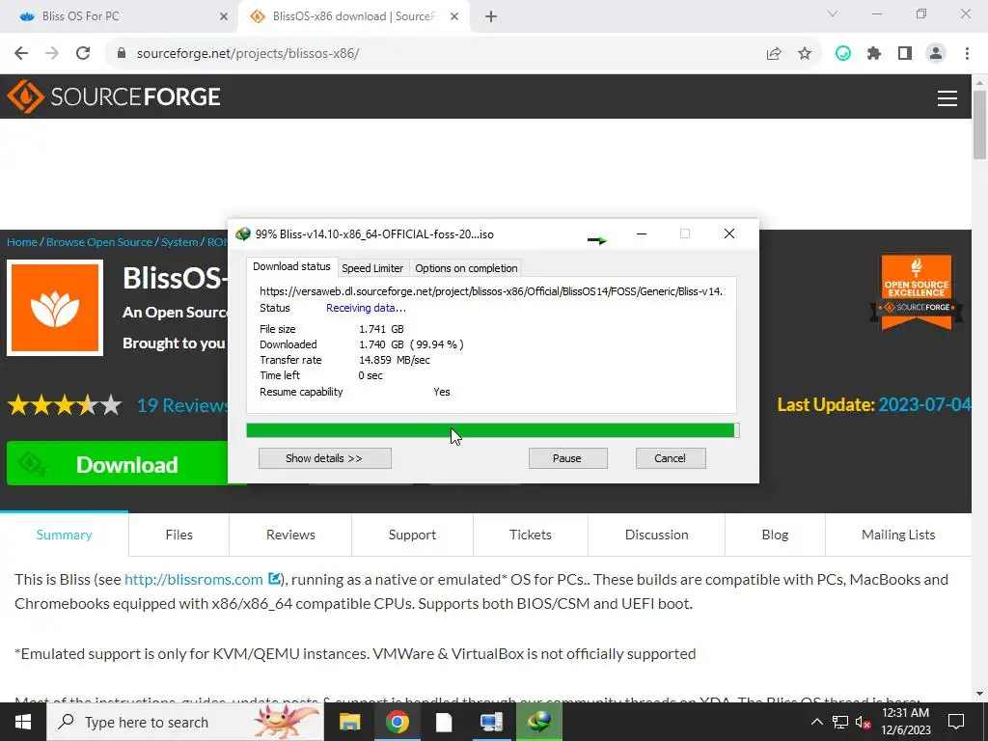This screenshot has width=988, height=741.
Task: Click the 2023-07-04 last update date
Action: coord(924,404)
